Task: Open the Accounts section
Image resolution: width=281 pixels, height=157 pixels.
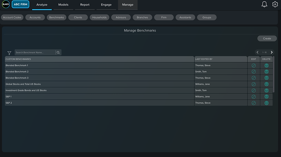Action: click(x=35, y=17)
